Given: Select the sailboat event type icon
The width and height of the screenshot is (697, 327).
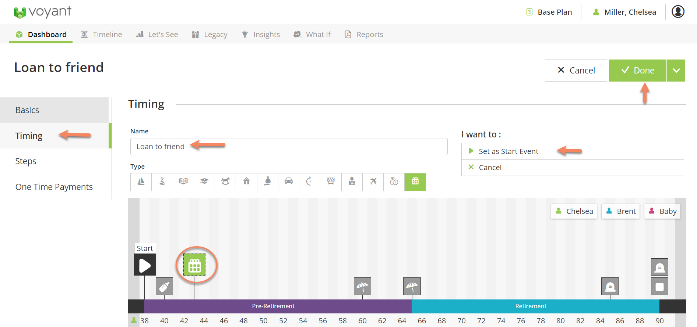Looking at the screenshot, I should pos(141,182).
